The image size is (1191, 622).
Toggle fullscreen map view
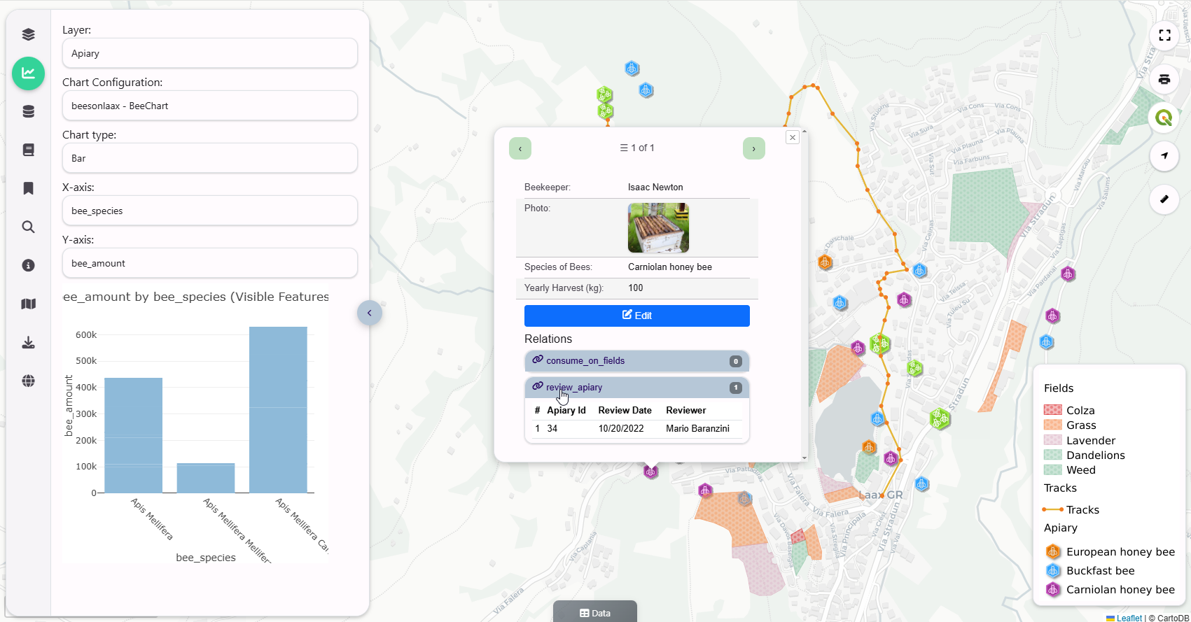point(1164,35)
